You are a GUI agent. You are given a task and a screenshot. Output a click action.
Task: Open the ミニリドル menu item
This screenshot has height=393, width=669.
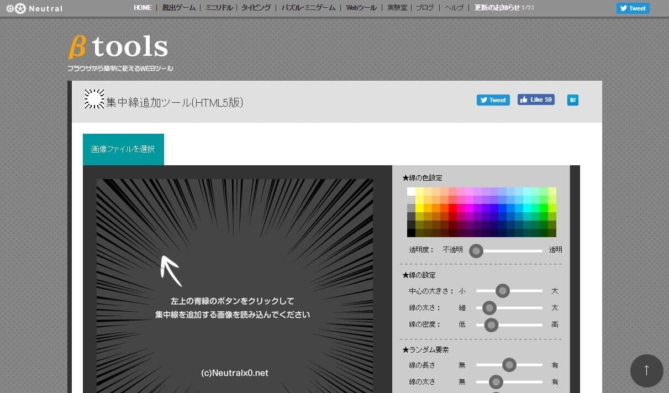219,8
